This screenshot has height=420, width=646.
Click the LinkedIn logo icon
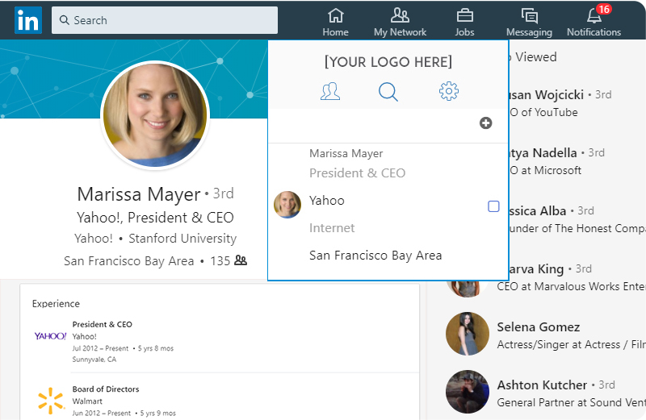[28, 19]
